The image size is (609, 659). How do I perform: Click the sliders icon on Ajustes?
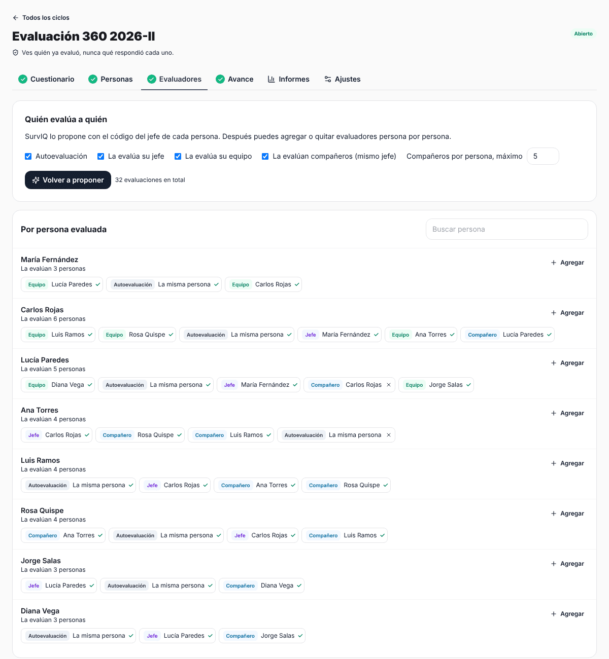(328, 79)
